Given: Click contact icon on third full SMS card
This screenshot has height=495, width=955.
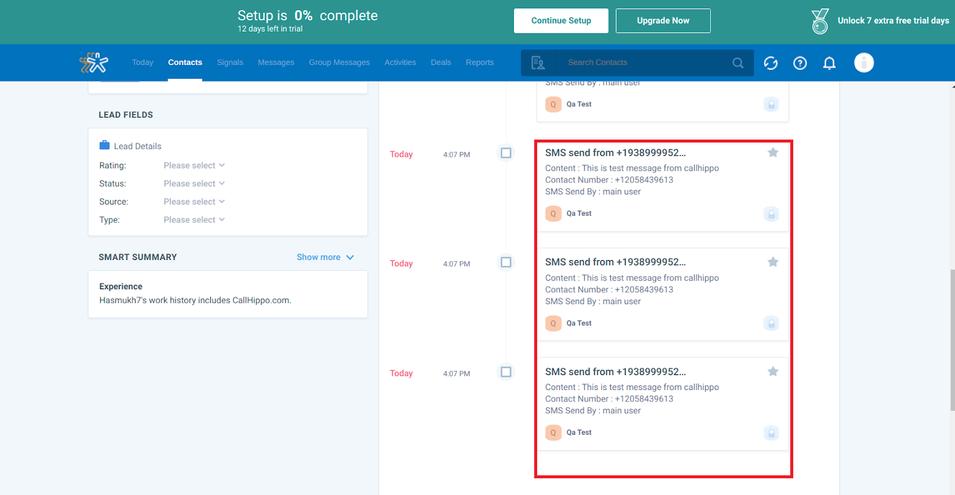Looking at the screenshot, I should pyautogui.click(x=771, y=433).
